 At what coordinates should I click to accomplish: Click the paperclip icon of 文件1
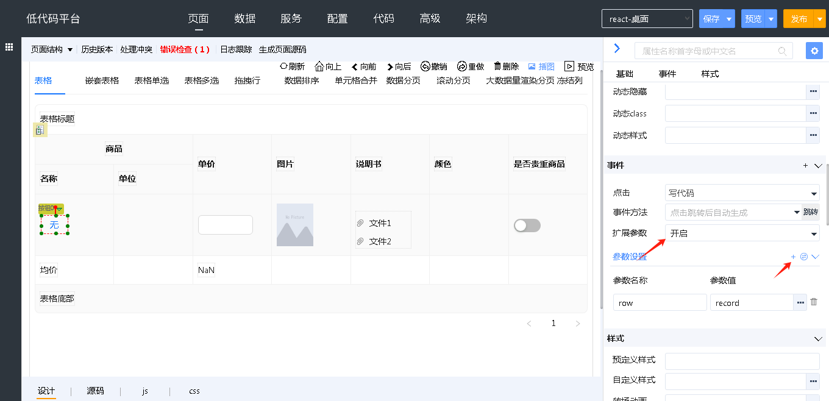[360, 223]
